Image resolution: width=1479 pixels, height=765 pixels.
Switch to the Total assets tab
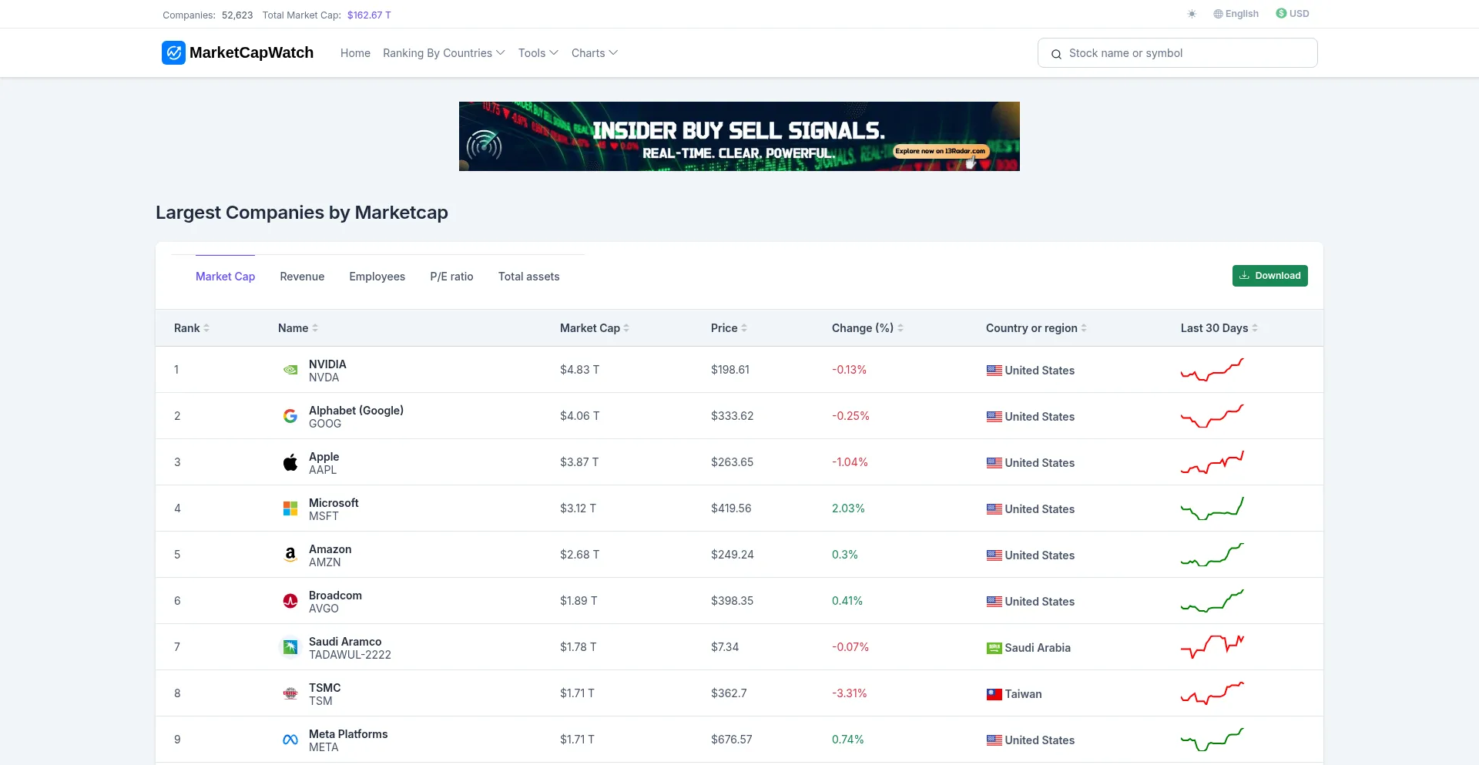[528, 277]
